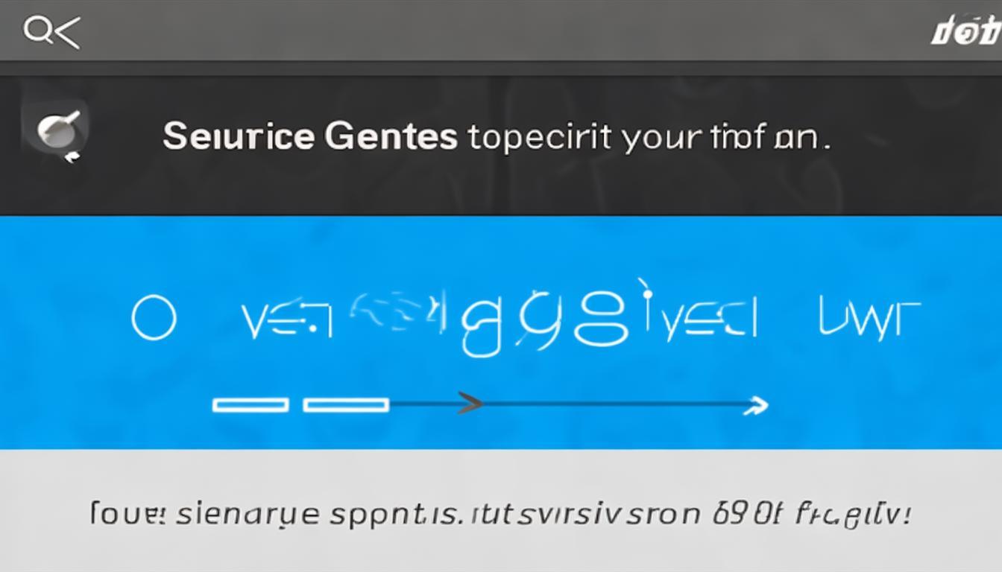Click the "topecirit your tiof an." text

(649, 138)
